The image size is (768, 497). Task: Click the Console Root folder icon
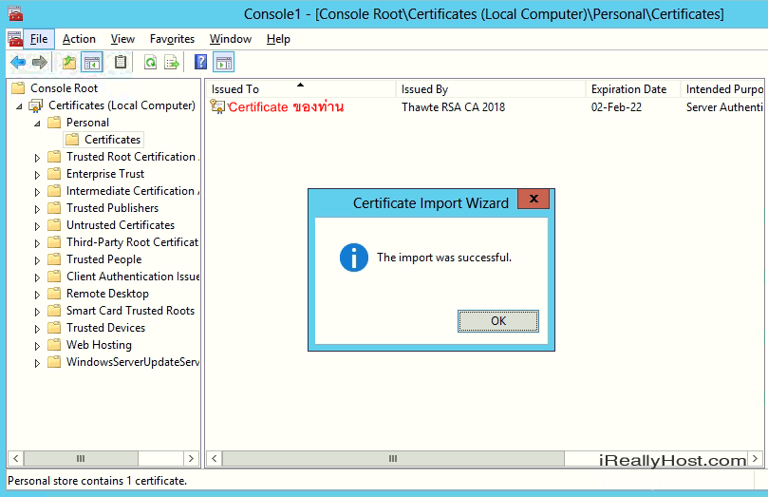(x=18, y=87)
